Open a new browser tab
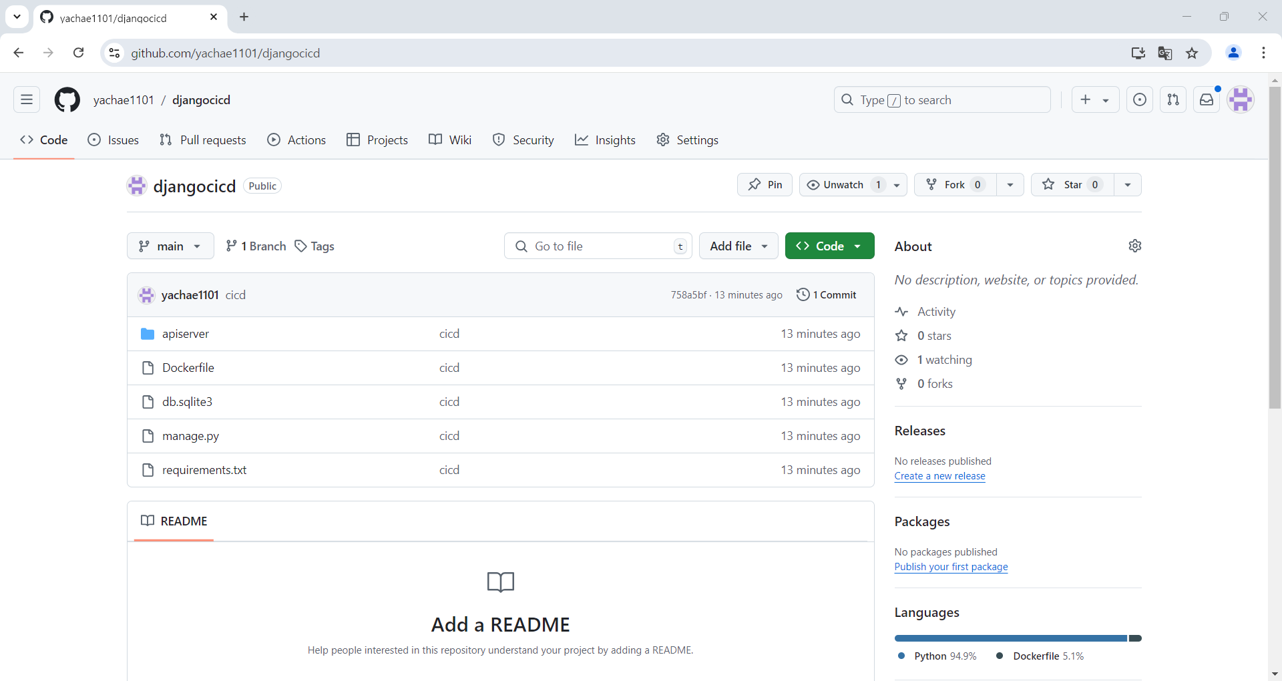The image size is (1282, 681). click(x=244, y=17)
